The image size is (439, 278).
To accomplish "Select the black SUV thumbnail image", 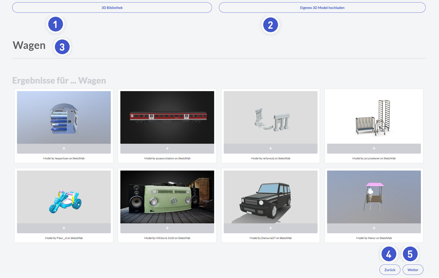I will pyautogui.click(x=270, y=197).
